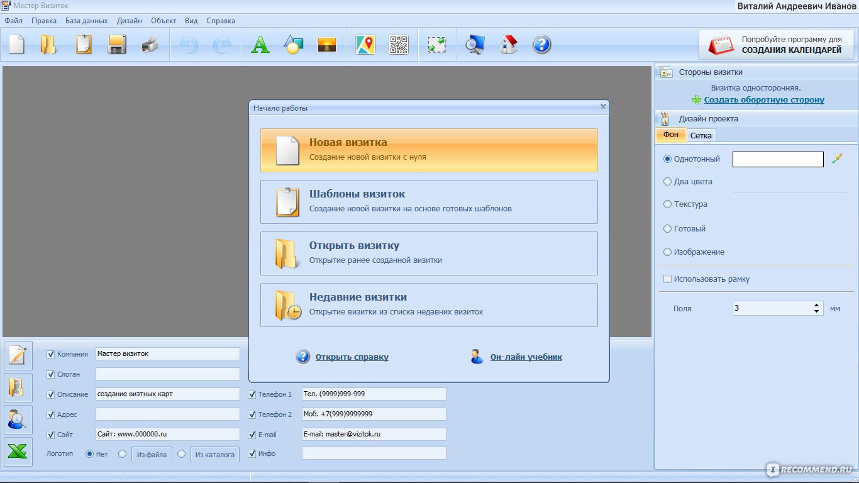Image resolution: width=859 pixels, height=483 pixels.
Task: Toggle the Описание checkbox
Action: 51,395
